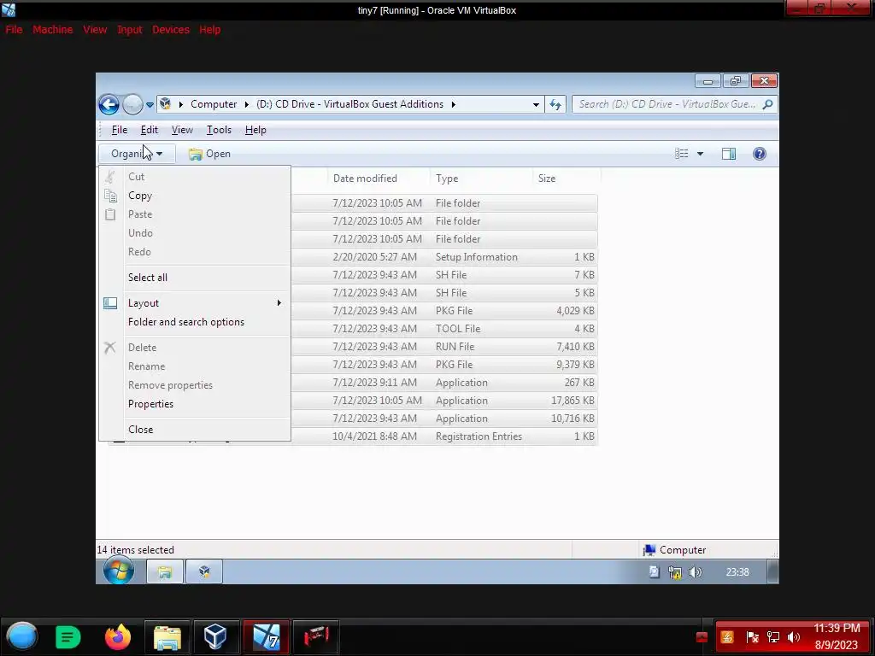875x656 pixels.
Task: Click the guest tray action center icon
Action: tap(654, 571)
